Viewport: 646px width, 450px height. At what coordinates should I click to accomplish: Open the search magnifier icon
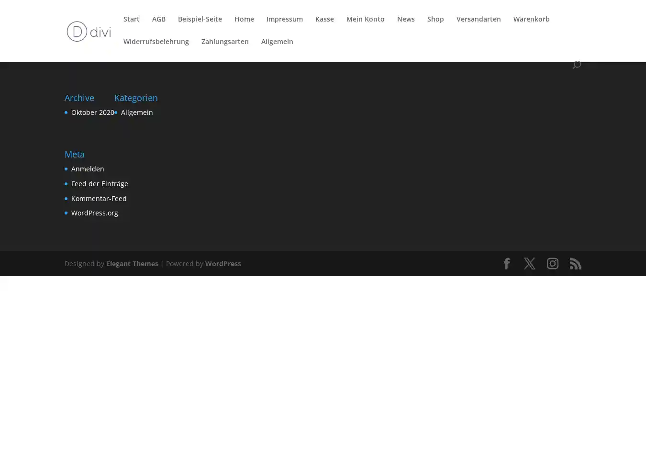pos(577,65)
